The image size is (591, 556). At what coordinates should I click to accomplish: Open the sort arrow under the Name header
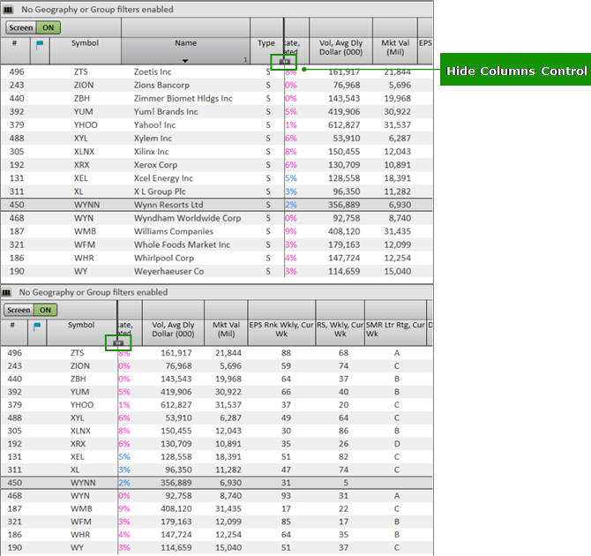click(184, 61)
